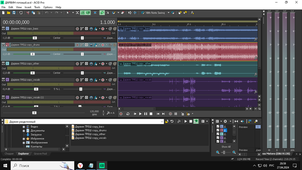Click the copy_other track name field
Image resolution: width=302 pixels, height=170 pixels.
pos(42,63)
